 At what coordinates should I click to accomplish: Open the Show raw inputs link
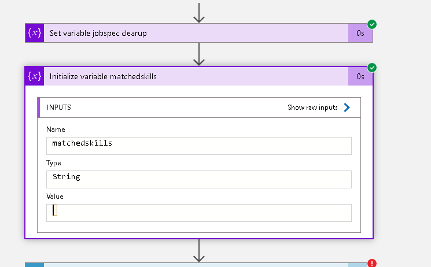312,107
